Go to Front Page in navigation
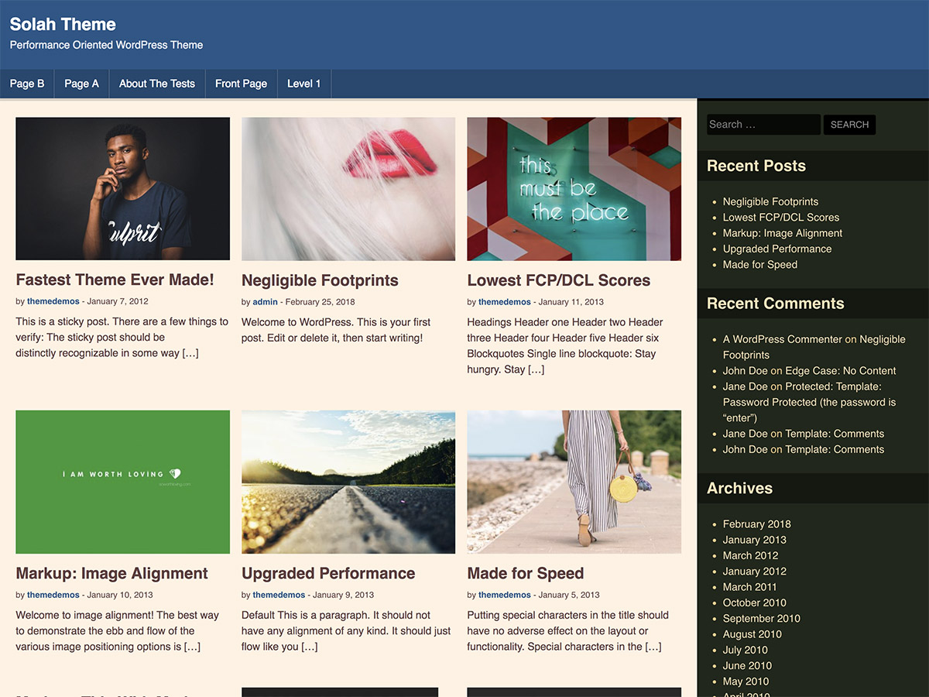The width and height of the screenshot is (929, 697). point(241,84)
